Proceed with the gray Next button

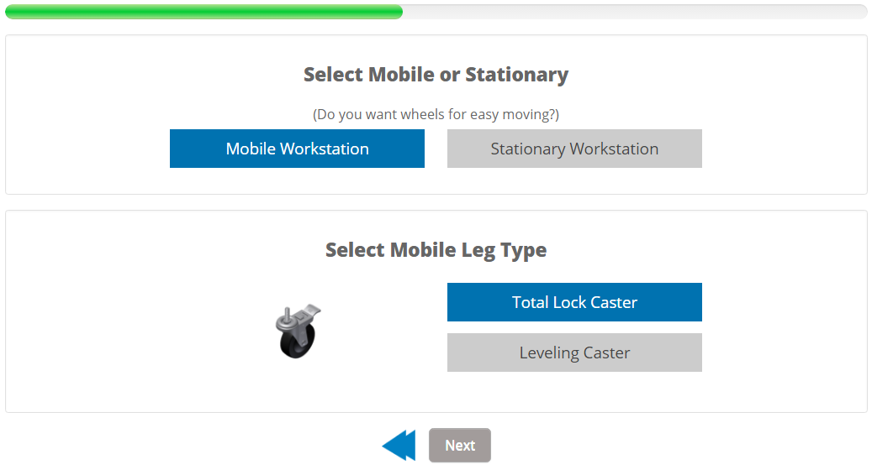(x=460, y=445)
